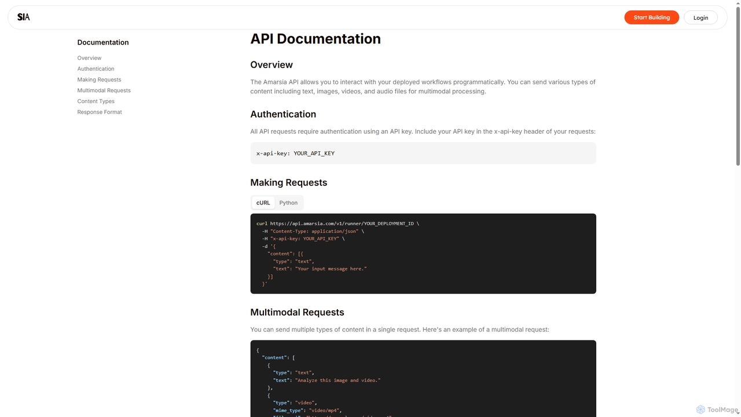The image size is (741, 417).
Task: Open Multimodal Requests sidebar link
Action: [x=104, y=90]
